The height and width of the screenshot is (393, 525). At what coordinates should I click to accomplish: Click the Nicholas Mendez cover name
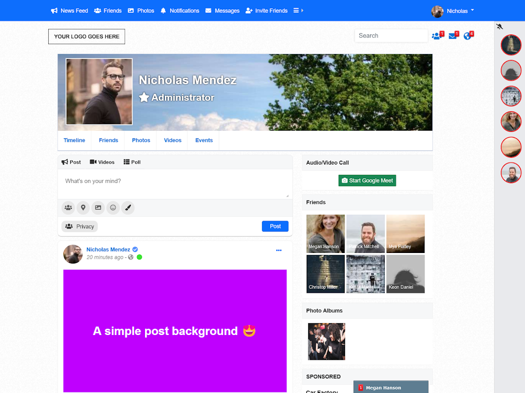pos(187,80)
